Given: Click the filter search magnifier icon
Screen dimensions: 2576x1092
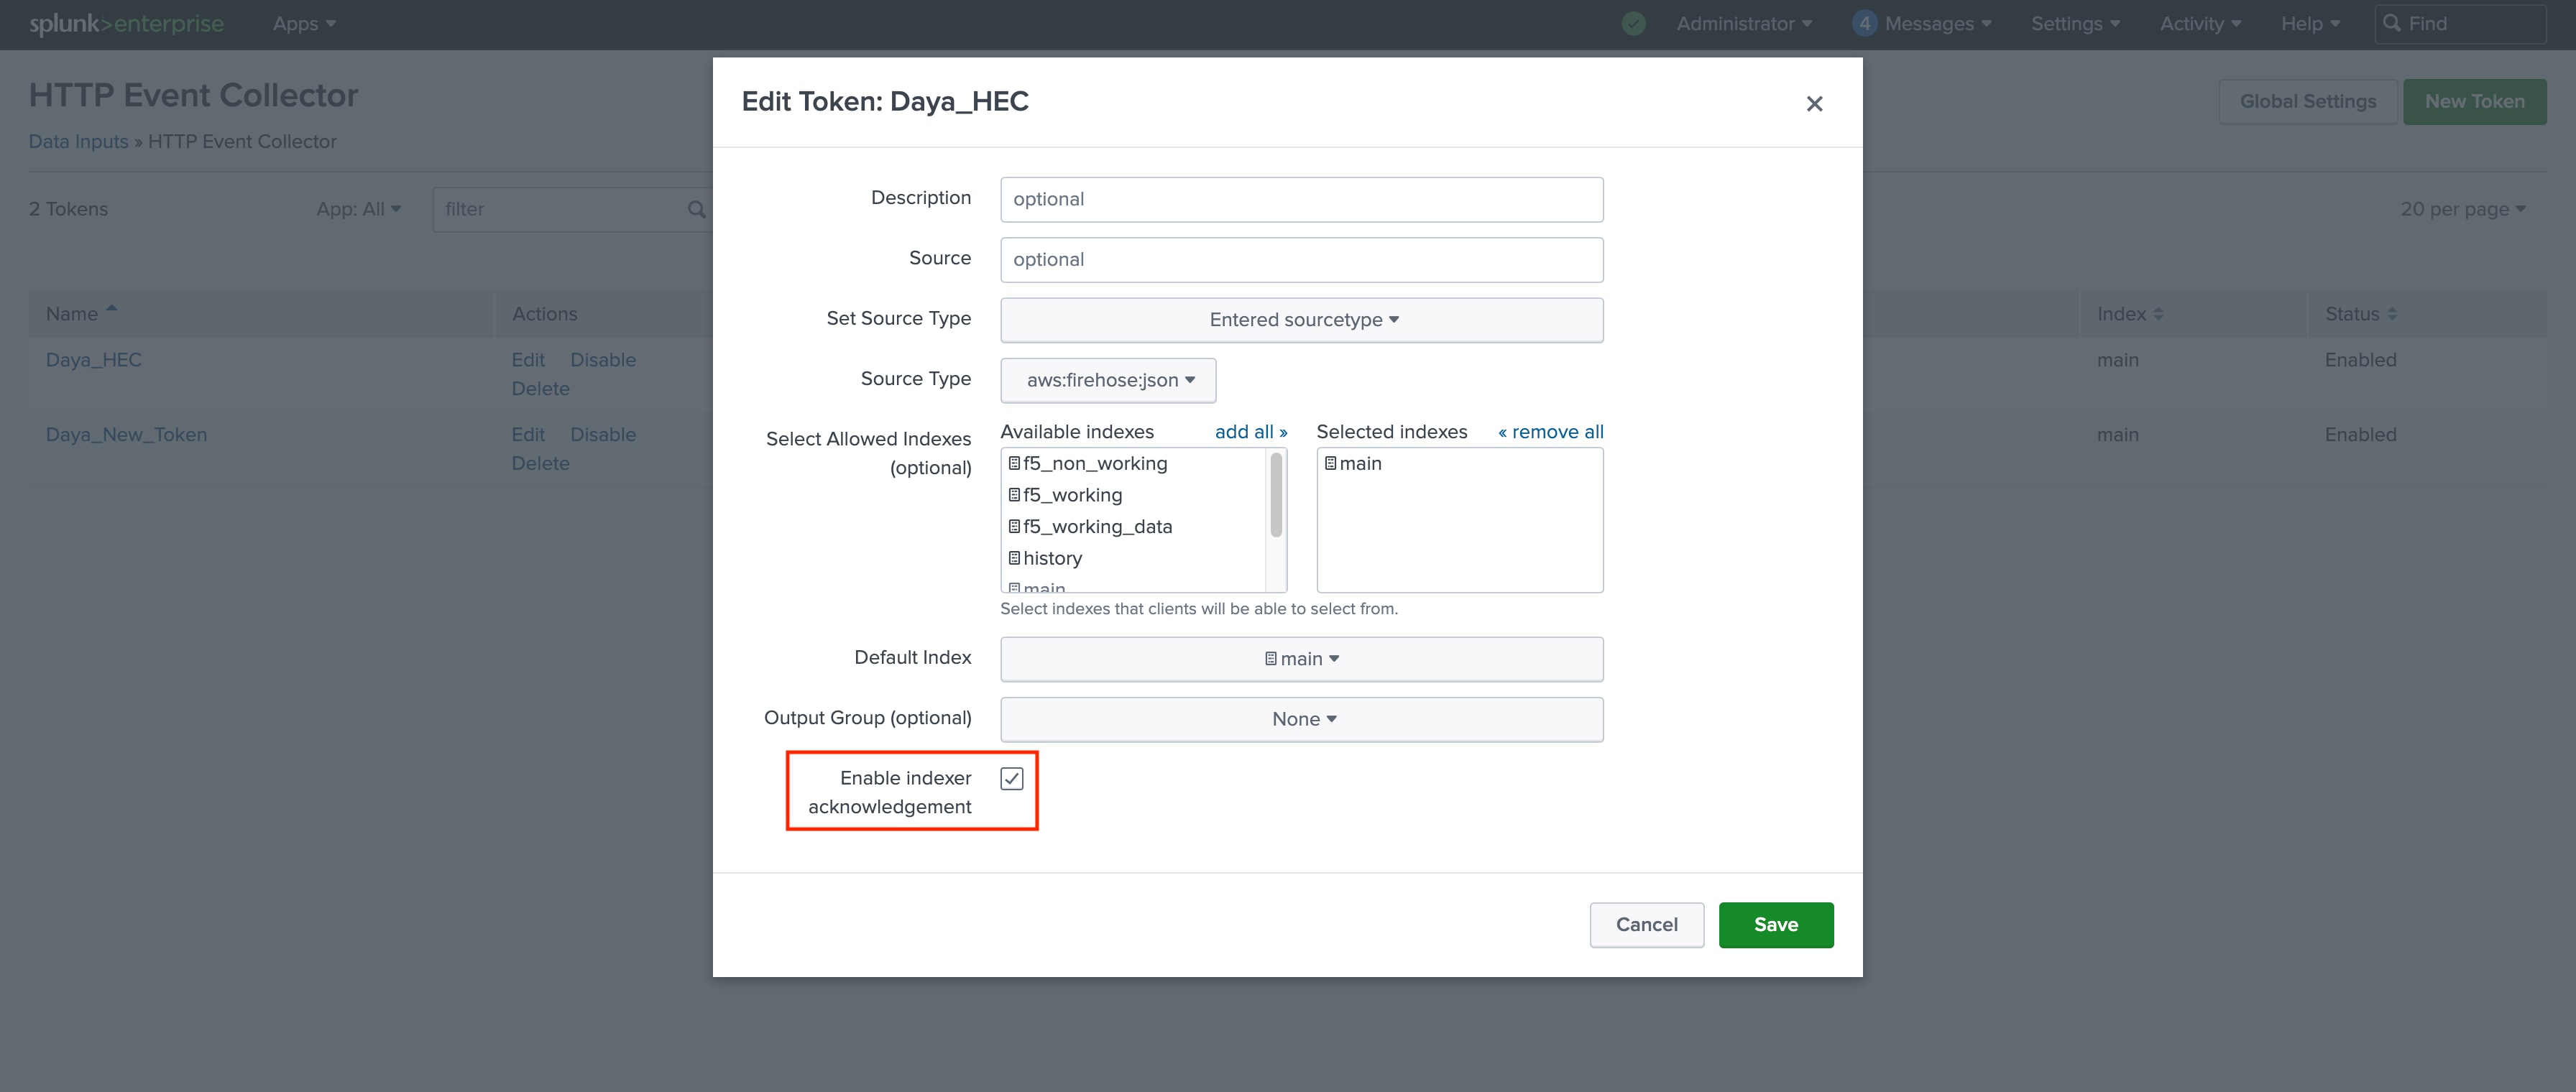Looking at the screenshot, I should click(696, 209).
